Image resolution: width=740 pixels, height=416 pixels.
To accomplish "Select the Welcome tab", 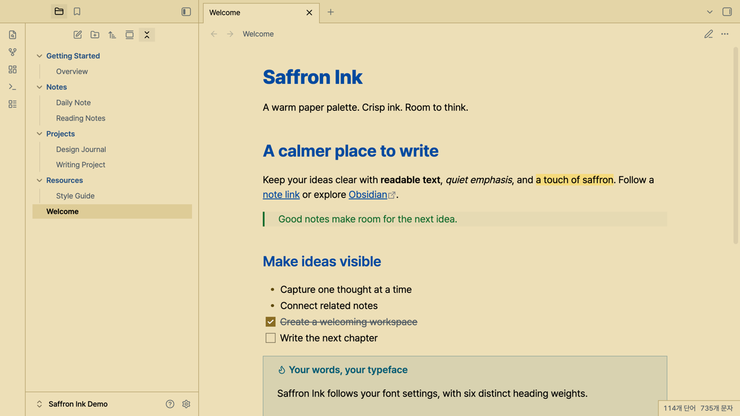I will click(261, 13).
